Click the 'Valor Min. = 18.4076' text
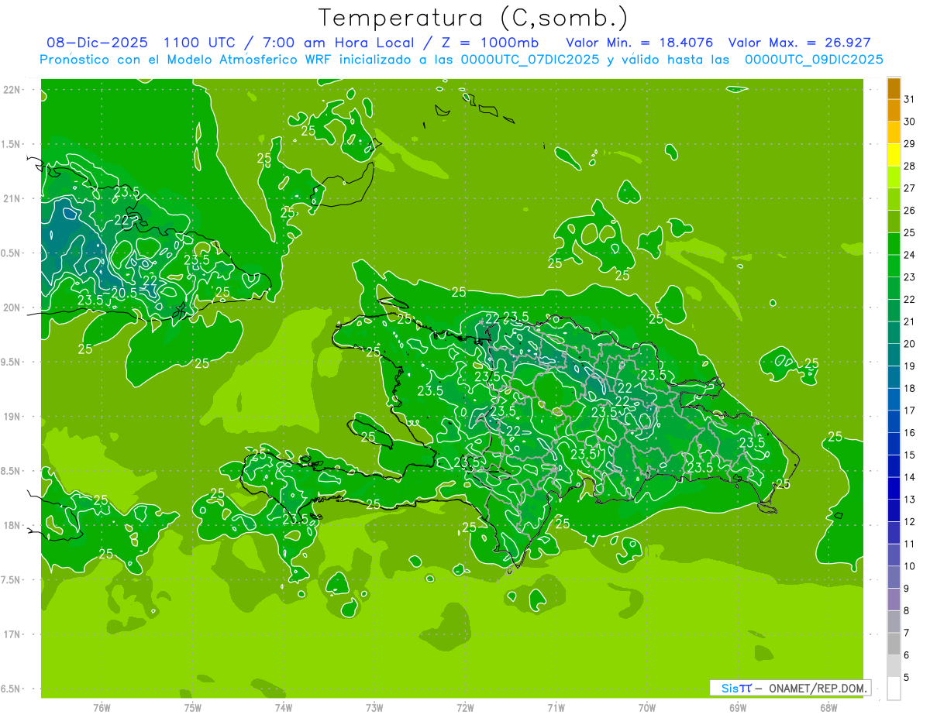930x718 pixels. coord(639,43)
